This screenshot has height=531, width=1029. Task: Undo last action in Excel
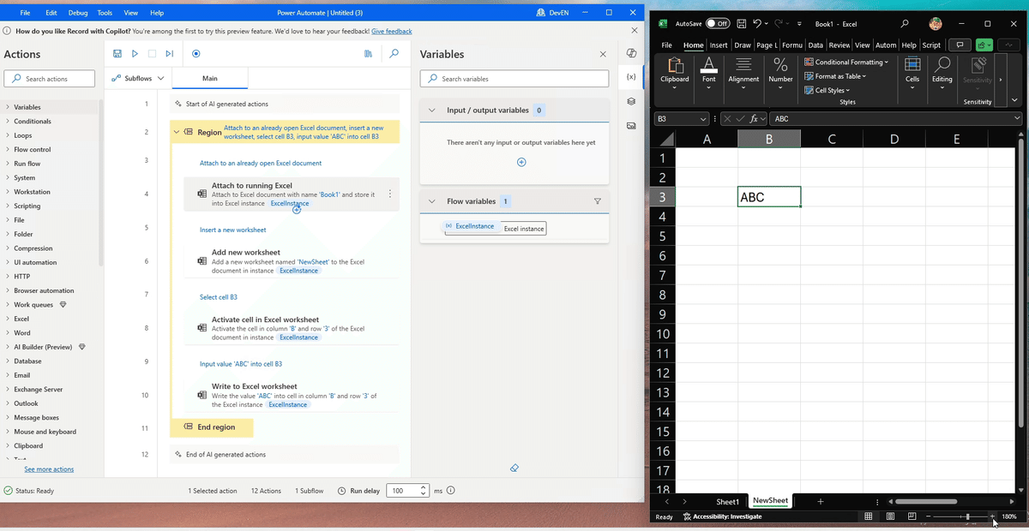(x=758, y=23)
